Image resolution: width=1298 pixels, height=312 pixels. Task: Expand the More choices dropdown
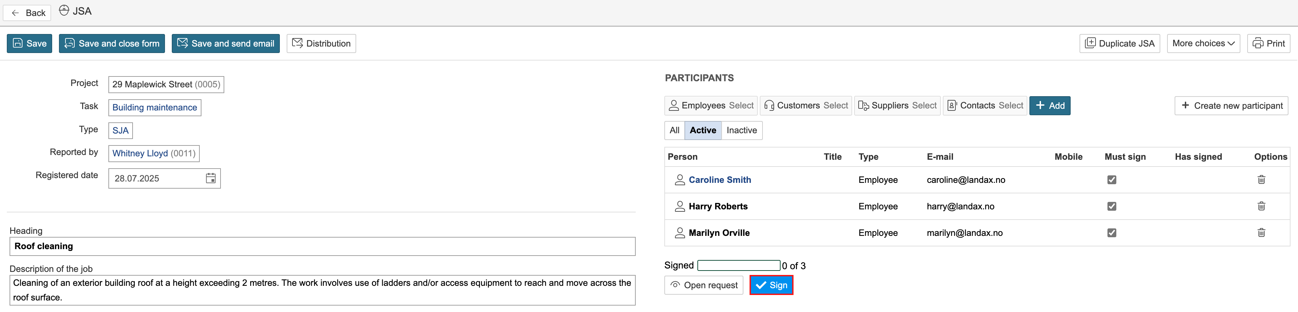point(1203,44)
